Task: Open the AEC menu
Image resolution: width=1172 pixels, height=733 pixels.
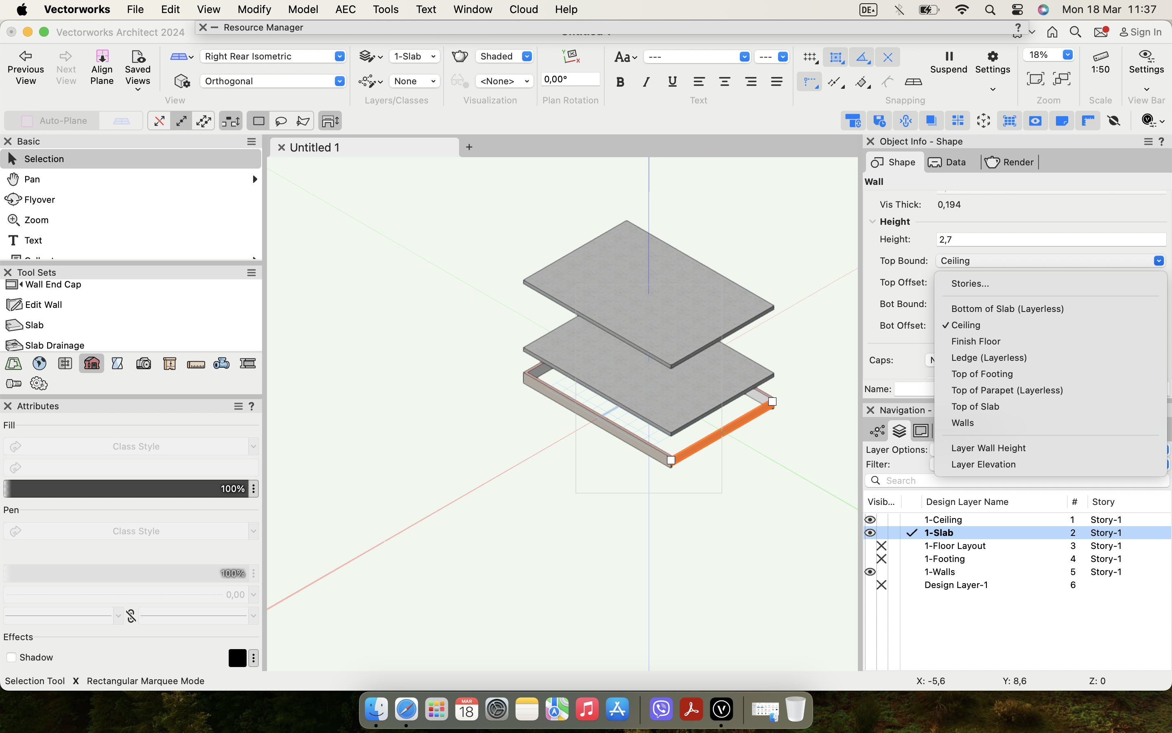Action: click(x=345, y=9)
